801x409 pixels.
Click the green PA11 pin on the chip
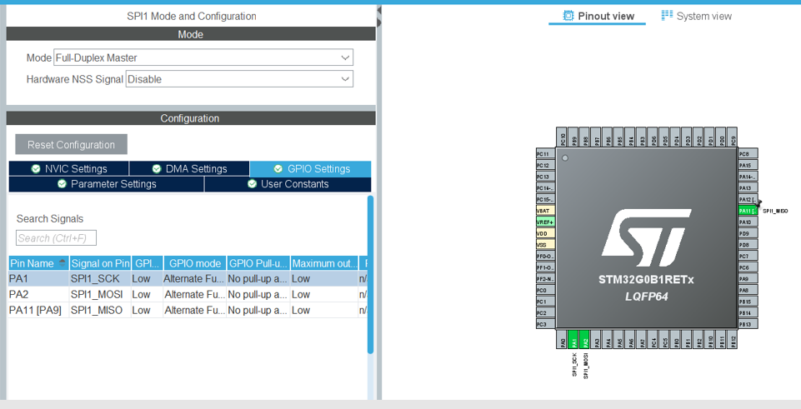(748, 211)
